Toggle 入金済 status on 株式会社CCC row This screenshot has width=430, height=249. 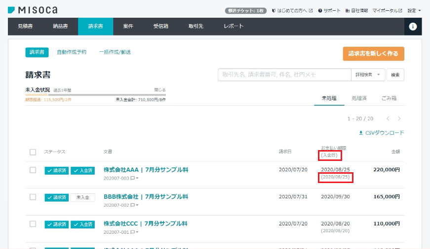click(x=83, y=224)
